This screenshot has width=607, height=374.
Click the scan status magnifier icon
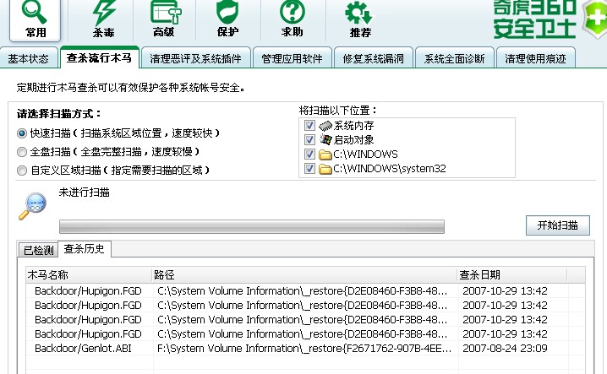tap(32, 206)
